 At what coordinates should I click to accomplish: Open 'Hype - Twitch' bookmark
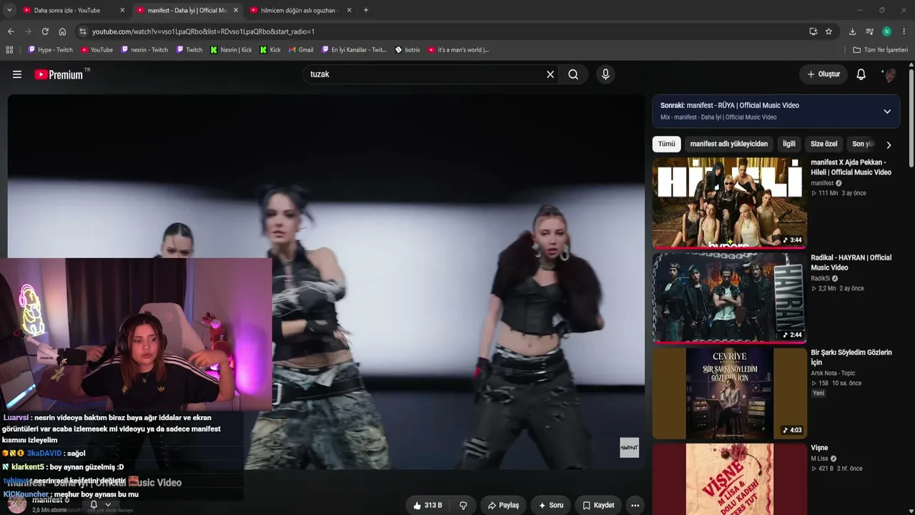(x=50, y=50)
